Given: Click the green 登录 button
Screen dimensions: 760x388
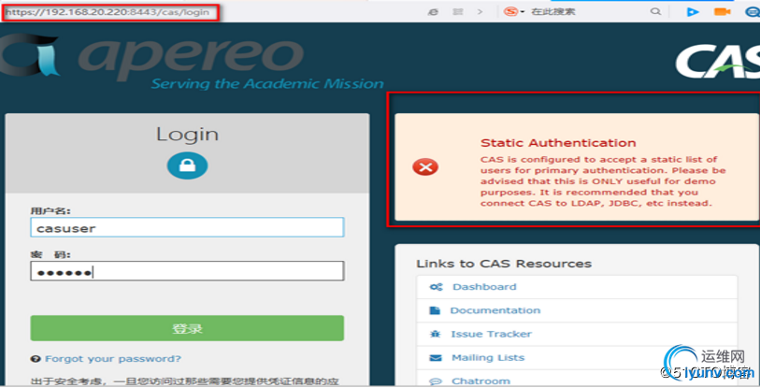Looking at the screenshot, I should click(x=187, y=328).
